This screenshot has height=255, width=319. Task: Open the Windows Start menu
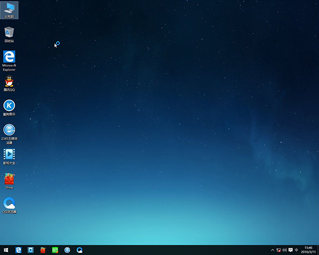click(6, 250)
